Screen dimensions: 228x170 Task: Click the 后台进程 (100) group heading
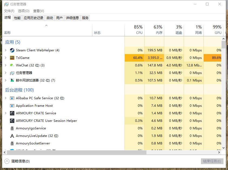click(x=19, y=90)
